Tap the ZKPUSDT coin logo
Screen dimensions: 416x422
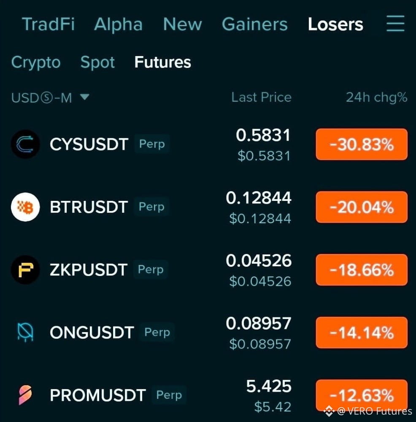25,270
